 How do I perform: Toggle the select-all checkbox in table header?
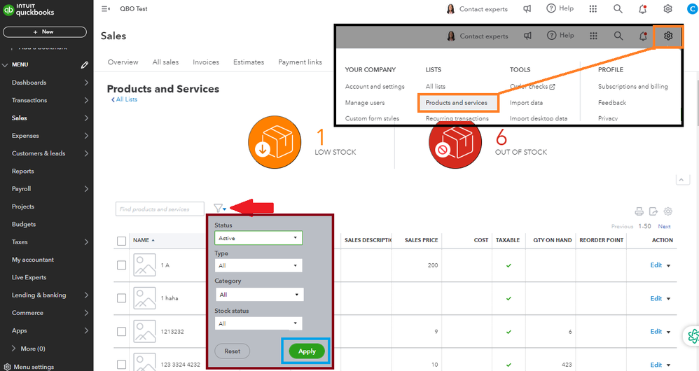(x=121, y=241)
